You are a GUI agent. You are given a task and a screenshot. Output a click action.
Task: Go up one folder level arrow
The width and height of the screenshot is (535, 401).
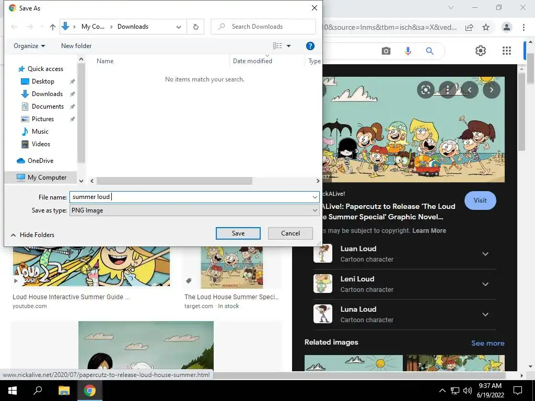click(x=53, y=27)
